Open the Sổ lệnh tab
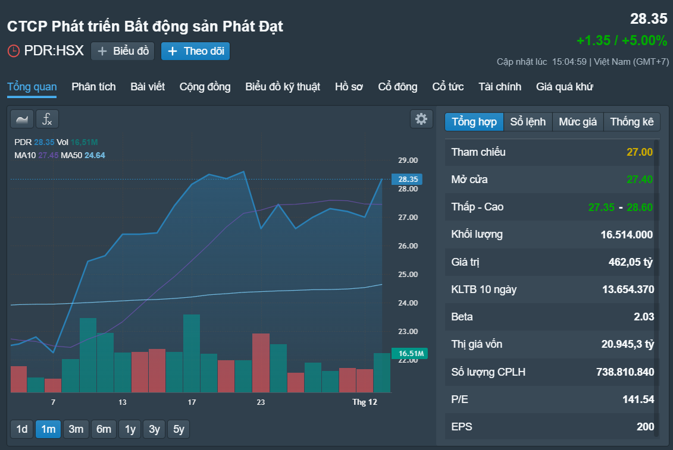 [x=528, y=122]
